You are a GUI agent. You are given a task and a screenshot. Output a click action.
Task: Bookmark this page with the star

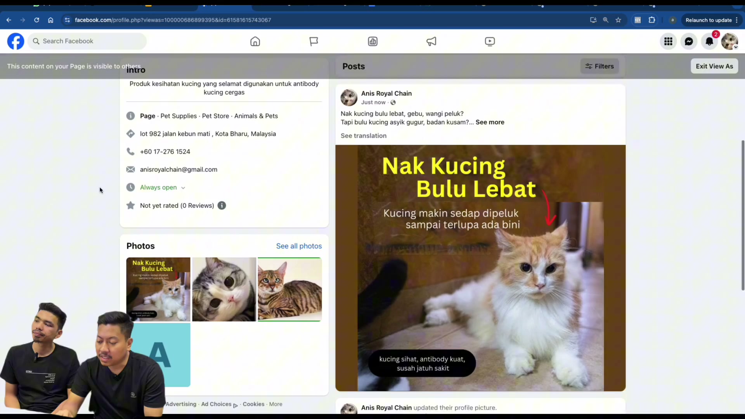[619, 20]
